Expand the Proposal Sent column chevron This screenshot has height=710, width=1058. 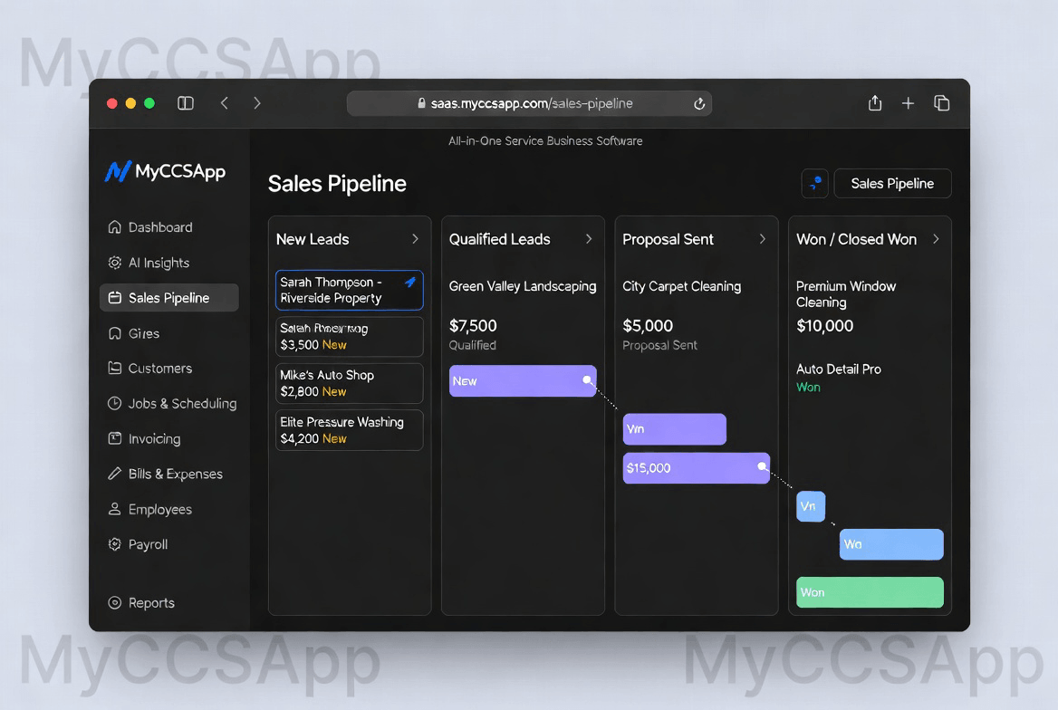point(763,239)
